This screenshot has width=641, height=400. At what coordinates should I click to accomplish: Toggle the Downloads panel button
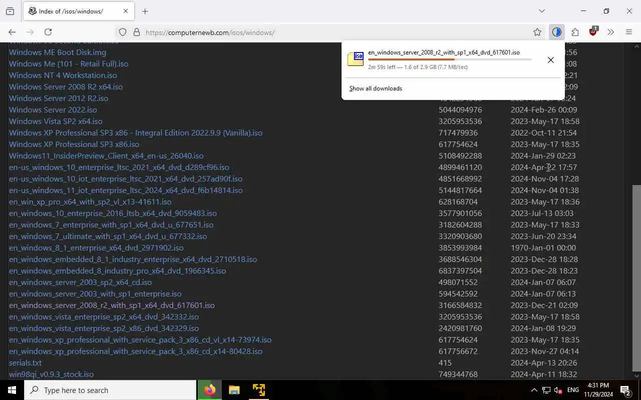(556, 32)
